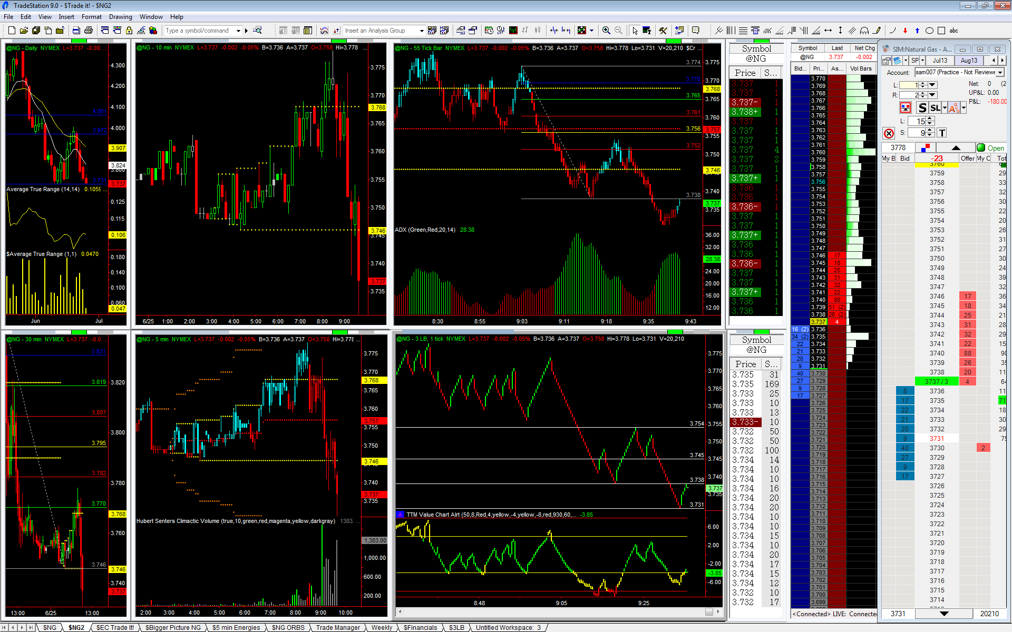Viewport: 1012px width, 632px height.
Task: Click into the Type a symbol/command field
Action: click(199, 31)
